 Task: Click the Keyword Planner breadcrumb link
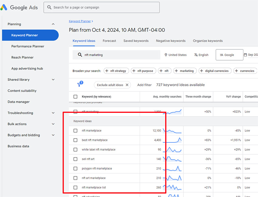pos(80,21)
